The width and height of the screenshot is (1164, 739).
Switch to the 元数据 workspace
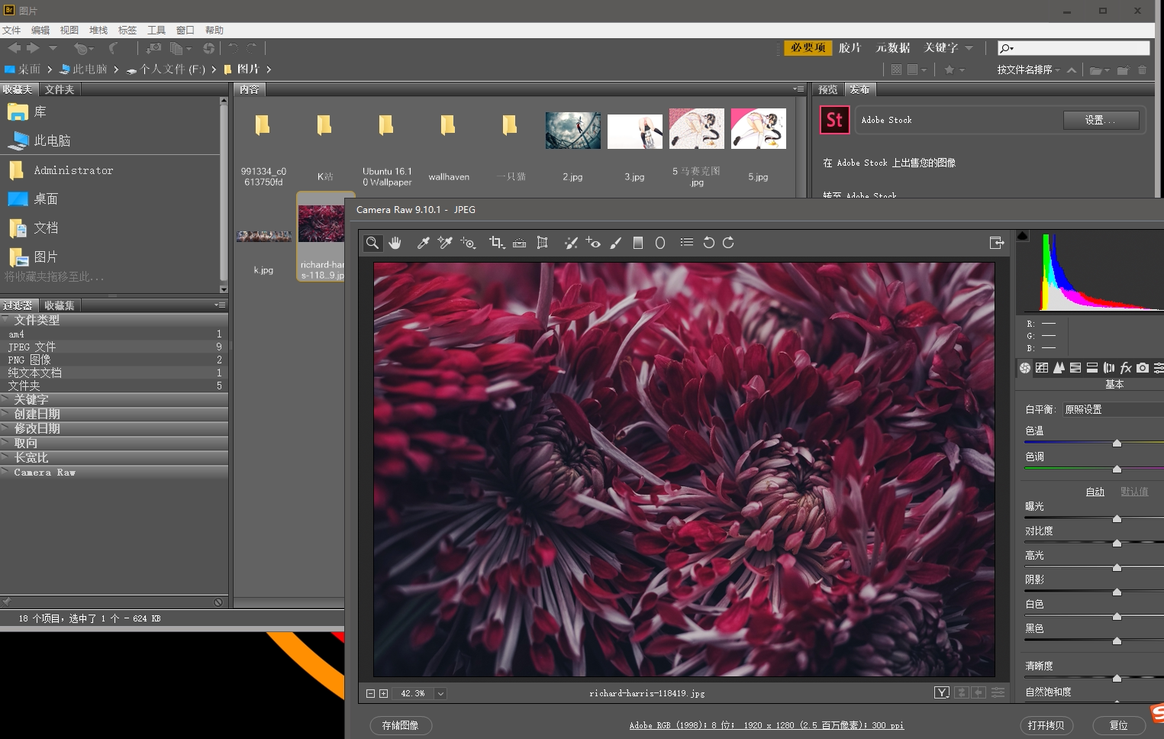pos(892,47)
